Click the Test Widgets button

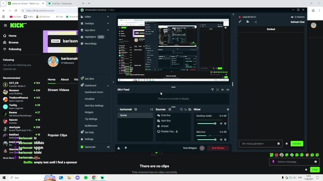click(190, 148)
